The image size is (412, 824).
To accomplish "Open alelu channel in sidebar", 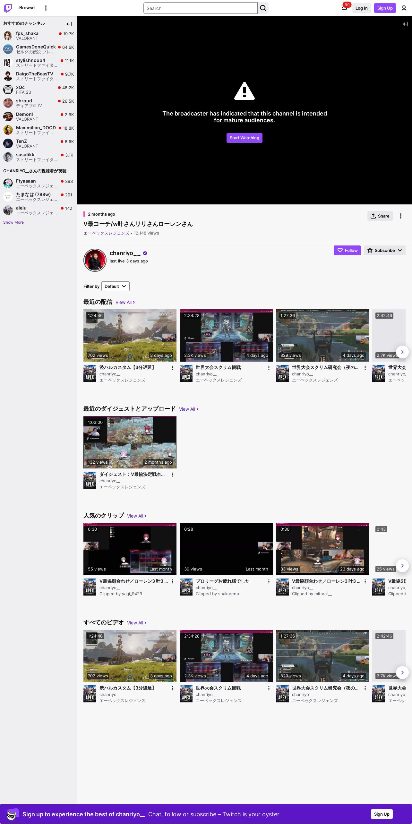I will 39,210.
